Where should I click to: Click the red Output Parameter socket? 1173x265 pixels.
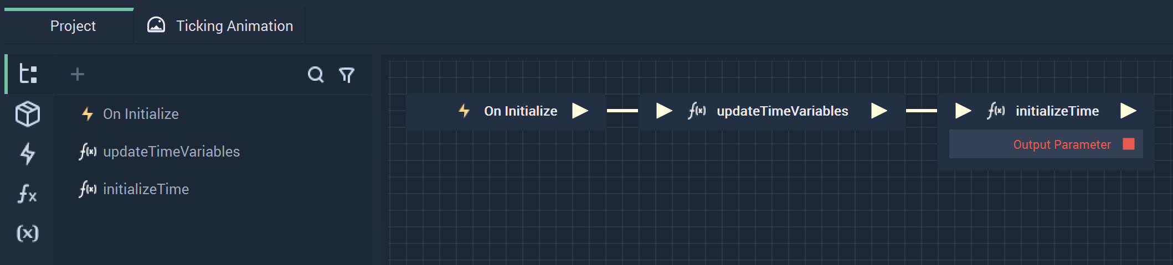click(1129, 144)
